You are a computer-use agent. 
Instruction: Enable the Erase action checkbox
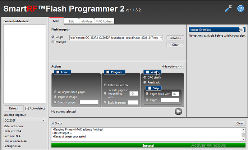point(58,72)
